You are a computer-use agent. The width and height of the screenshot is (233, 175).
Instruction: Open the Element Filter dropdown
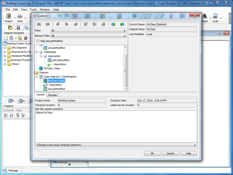88,36
